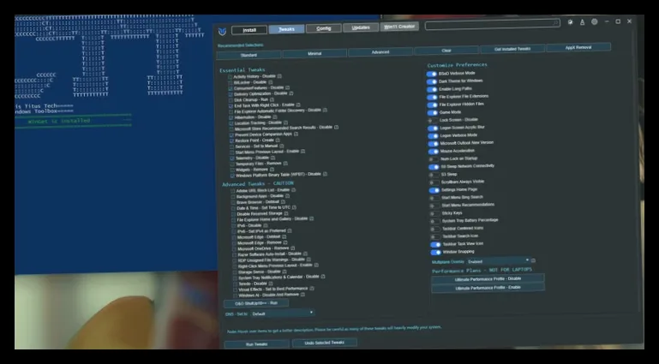
Task: Enable Sticky Keys switch
Action: [434, 214]
